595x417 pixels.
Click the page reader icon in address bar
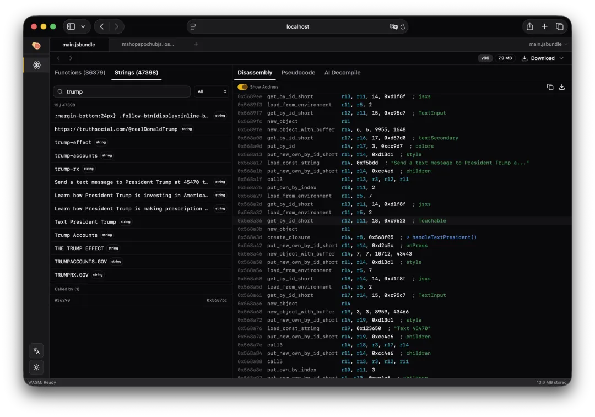(x=193, y=26)
